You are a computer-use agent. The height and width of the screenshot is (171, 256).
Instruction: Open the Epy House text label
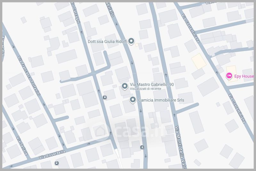(244, 76)
